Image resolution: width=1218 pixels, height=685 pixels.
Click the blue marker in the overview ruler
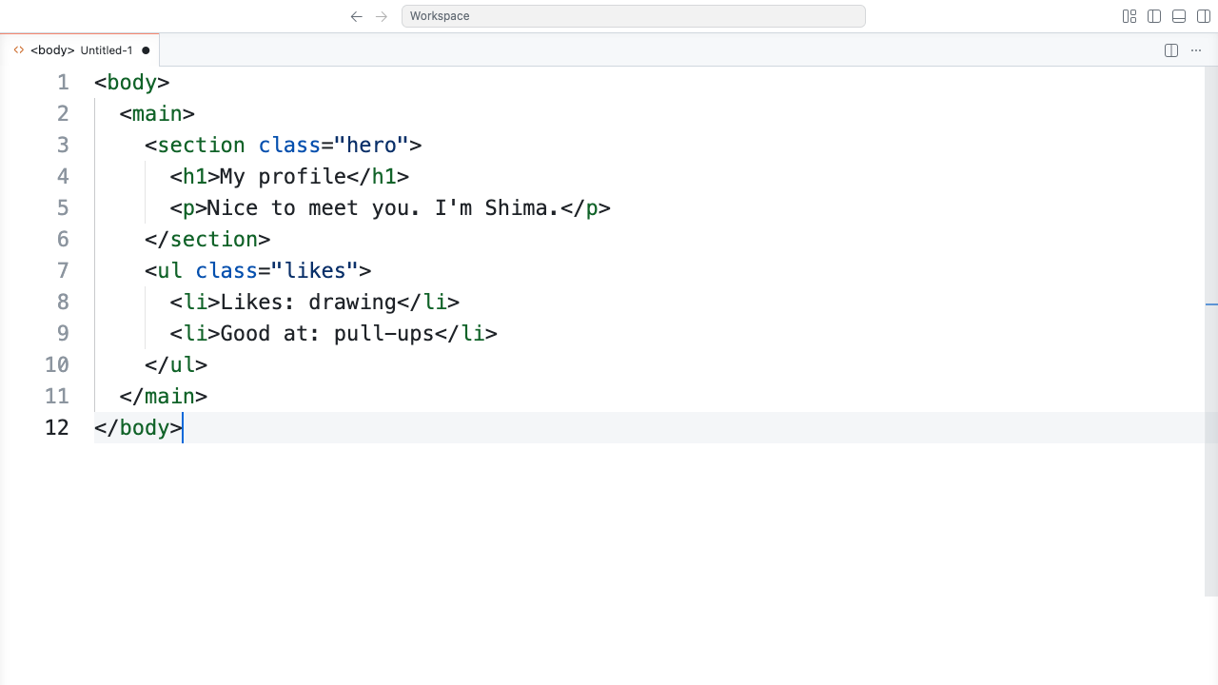tap(1211, 304)
